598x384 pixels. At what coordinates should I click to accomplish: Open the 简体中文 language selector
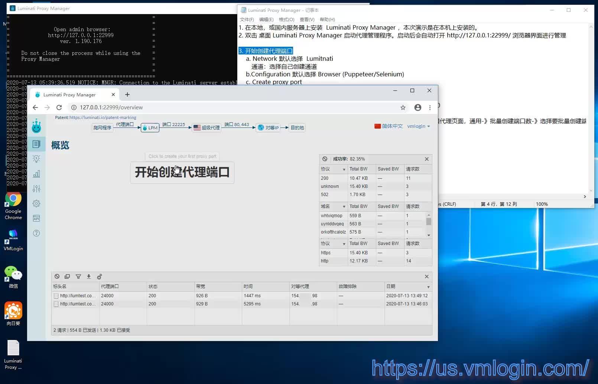pos(389,126)
